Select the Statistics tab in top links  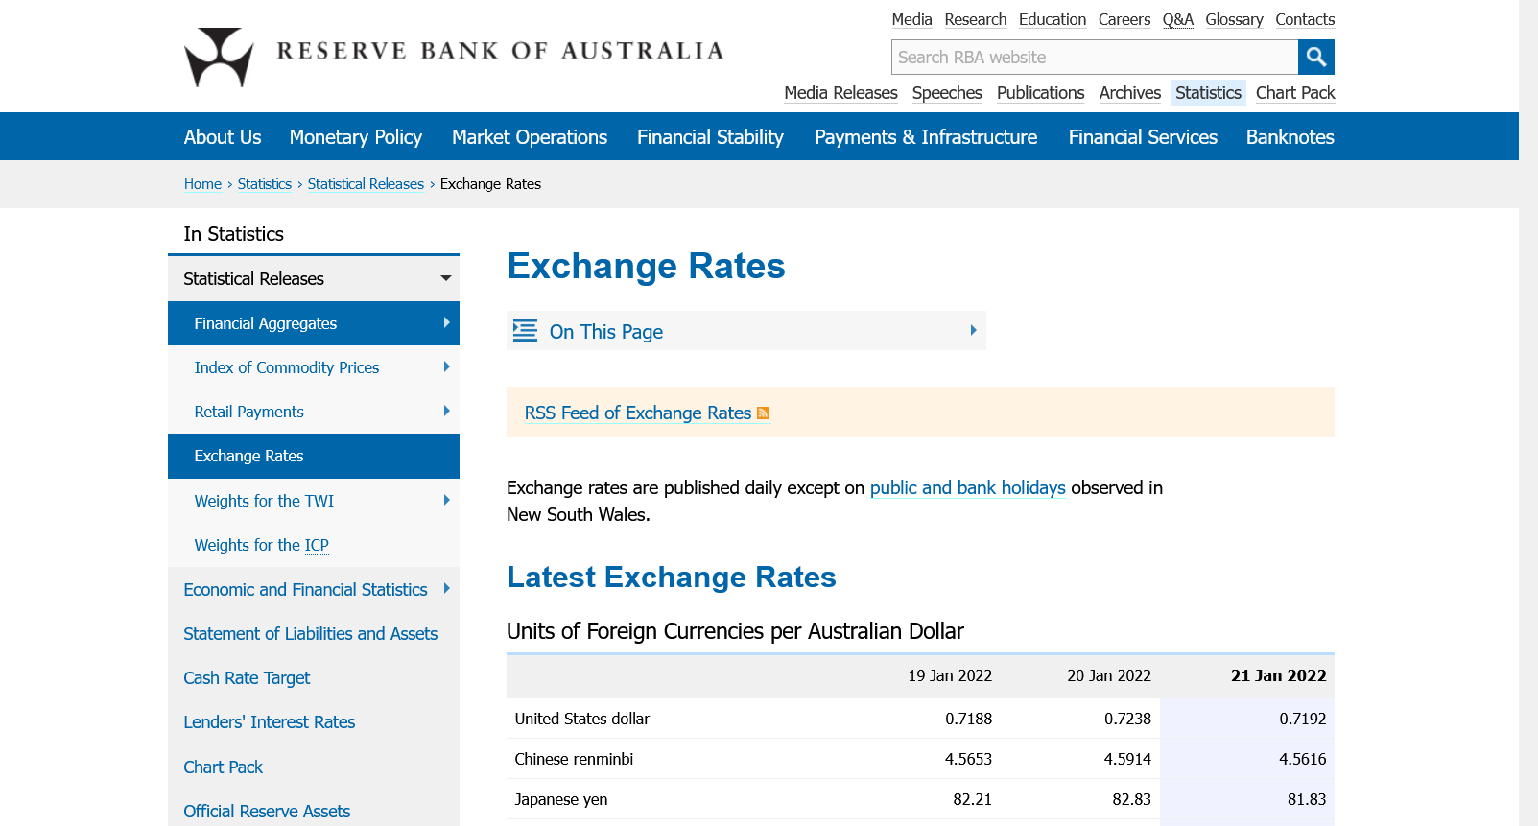tap(1207, 93)
